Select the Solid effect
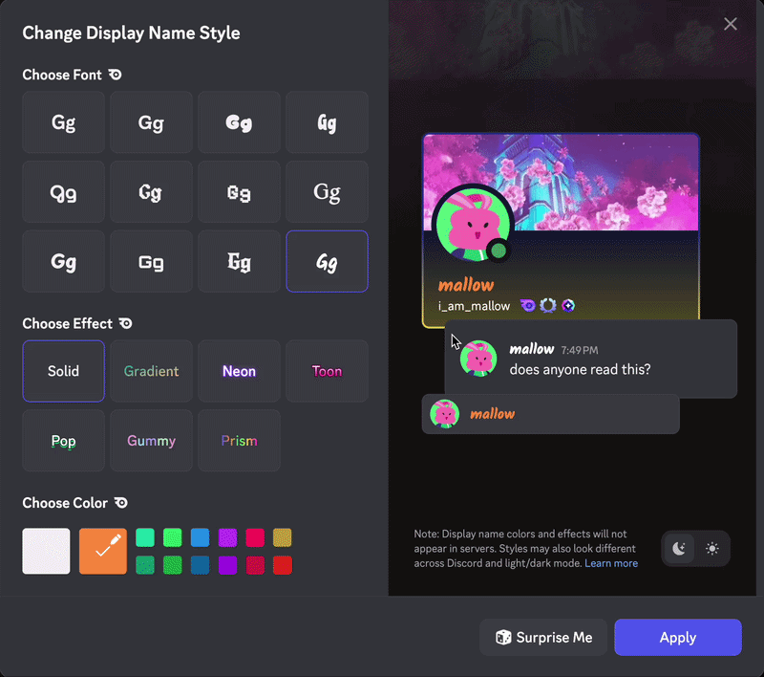 point(63,371)
